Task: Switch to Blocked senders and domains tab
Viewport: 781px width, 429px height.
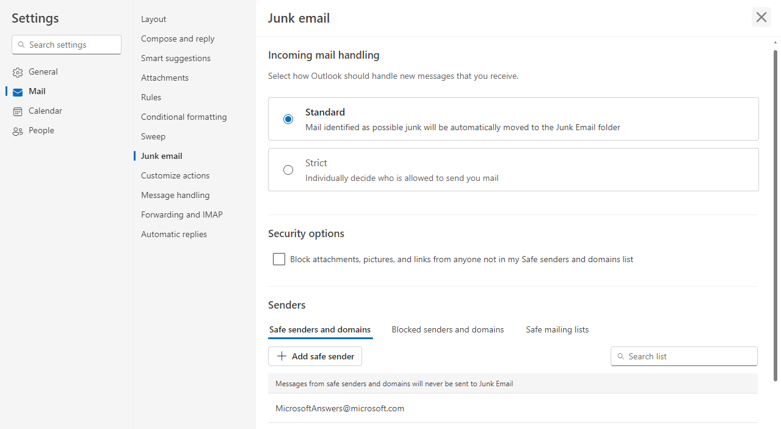Action: click(448, 329)
